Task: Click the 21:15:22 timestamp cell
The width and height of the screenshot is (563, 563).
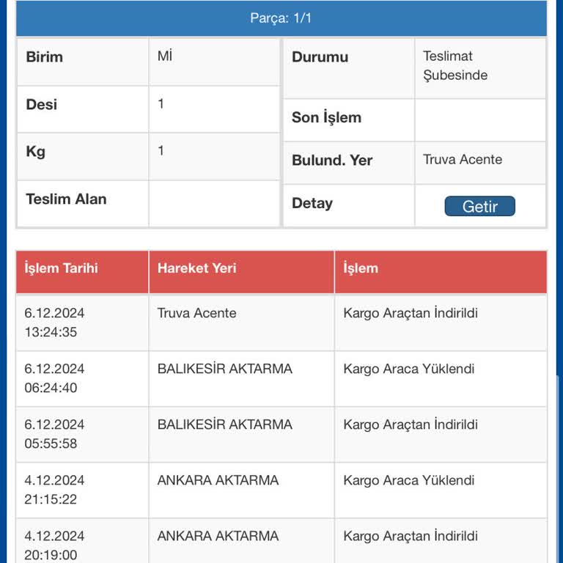Action: tap(54, 490)
